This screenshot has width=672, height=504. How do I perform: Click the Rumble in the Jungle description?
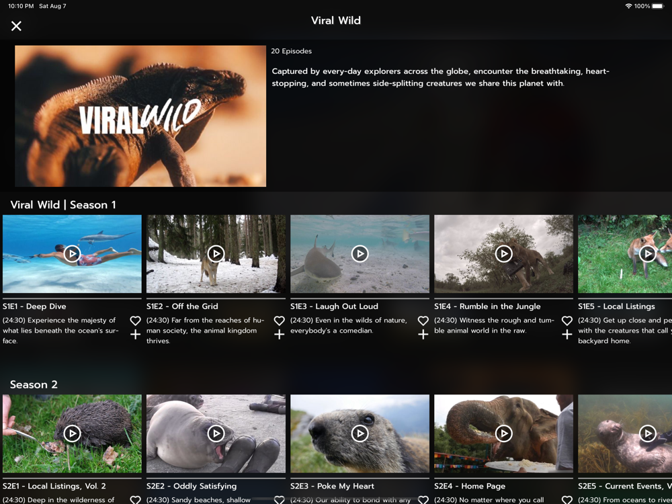point(494,325)
